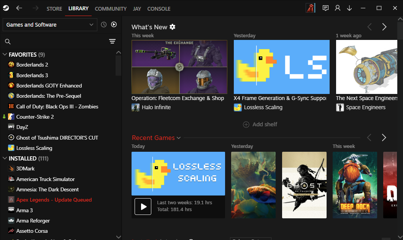Click the Assetto Corsa game icon
This screenshot has width=403, height=240.
pos(11,231)
